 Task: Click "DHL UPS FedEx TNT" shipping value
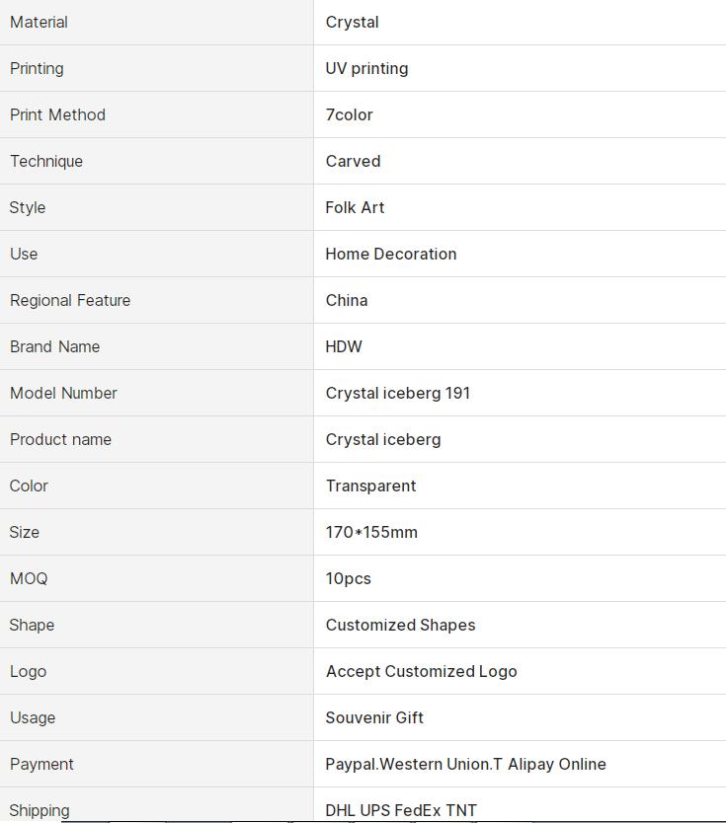click(401, 810)
